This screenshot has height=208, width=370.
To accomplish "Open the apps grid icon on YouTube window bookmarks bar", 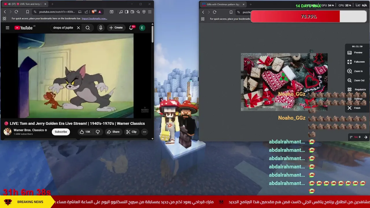I will click(4, 18).
